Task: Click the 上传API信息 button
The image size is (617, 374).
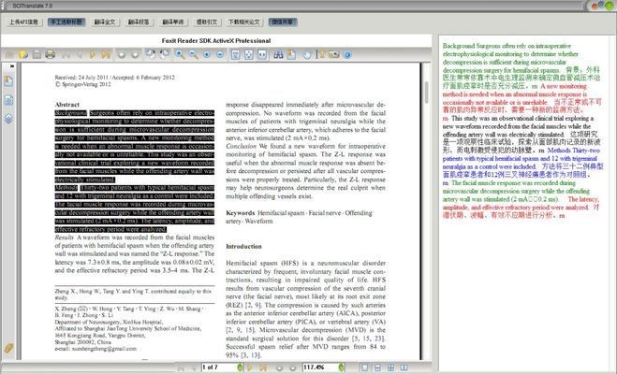Action: 23,20
